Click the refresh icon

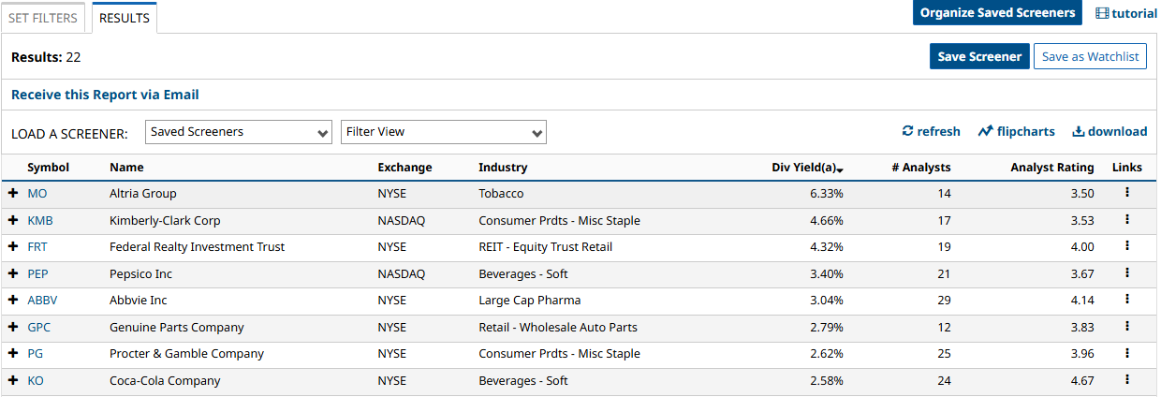tap(907, 132)
